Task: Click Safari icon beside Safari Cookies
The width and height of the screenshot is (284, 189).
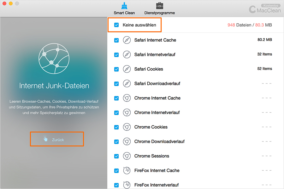Action: pos(127,69)
